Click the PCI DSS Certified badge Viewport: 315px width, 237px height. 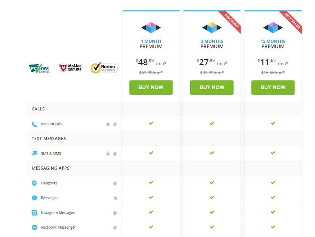(x=39, y=68)
